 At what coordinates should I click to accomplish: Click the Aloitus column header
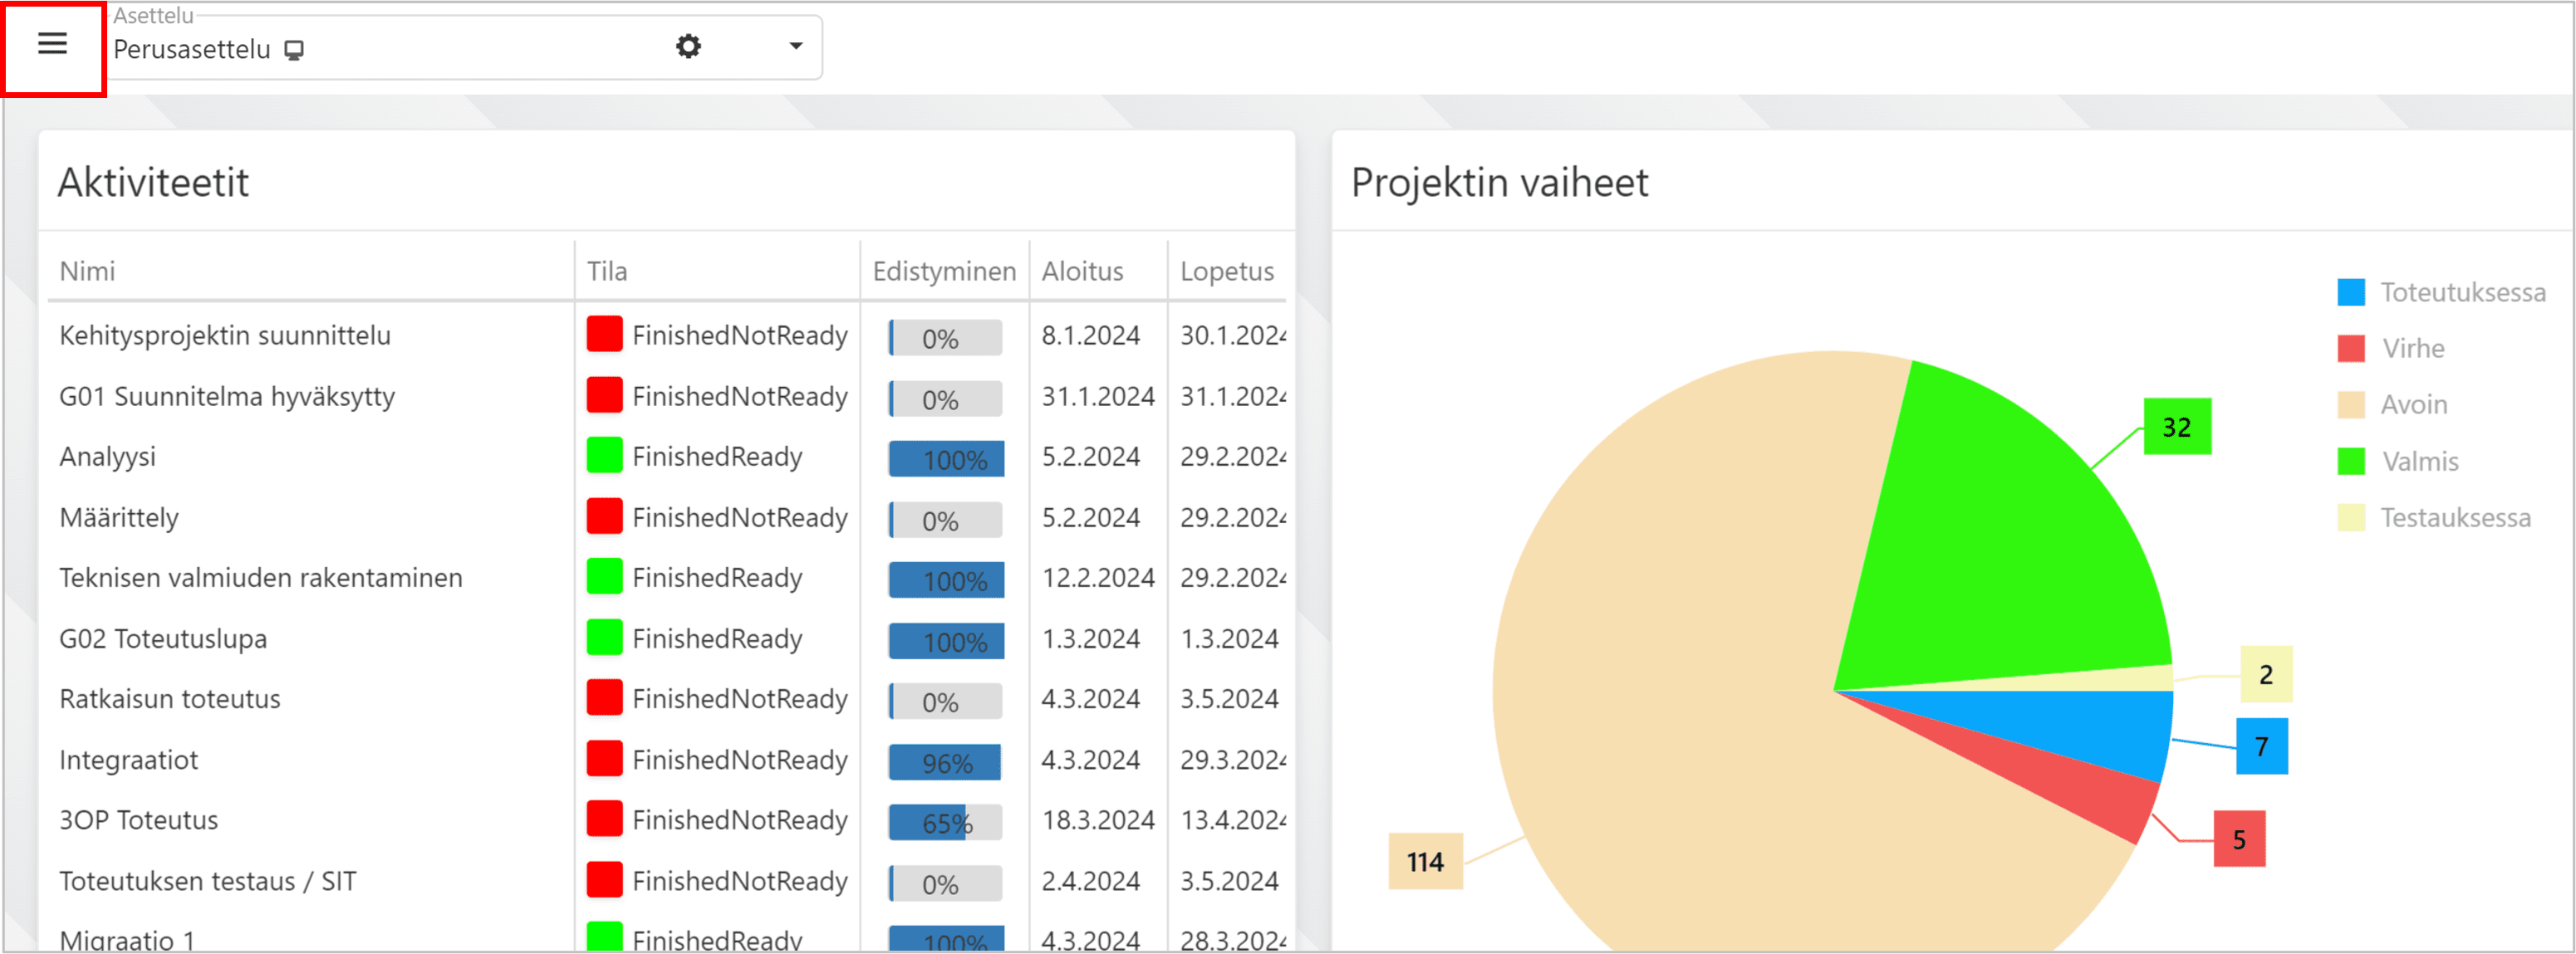point(1082,271)
